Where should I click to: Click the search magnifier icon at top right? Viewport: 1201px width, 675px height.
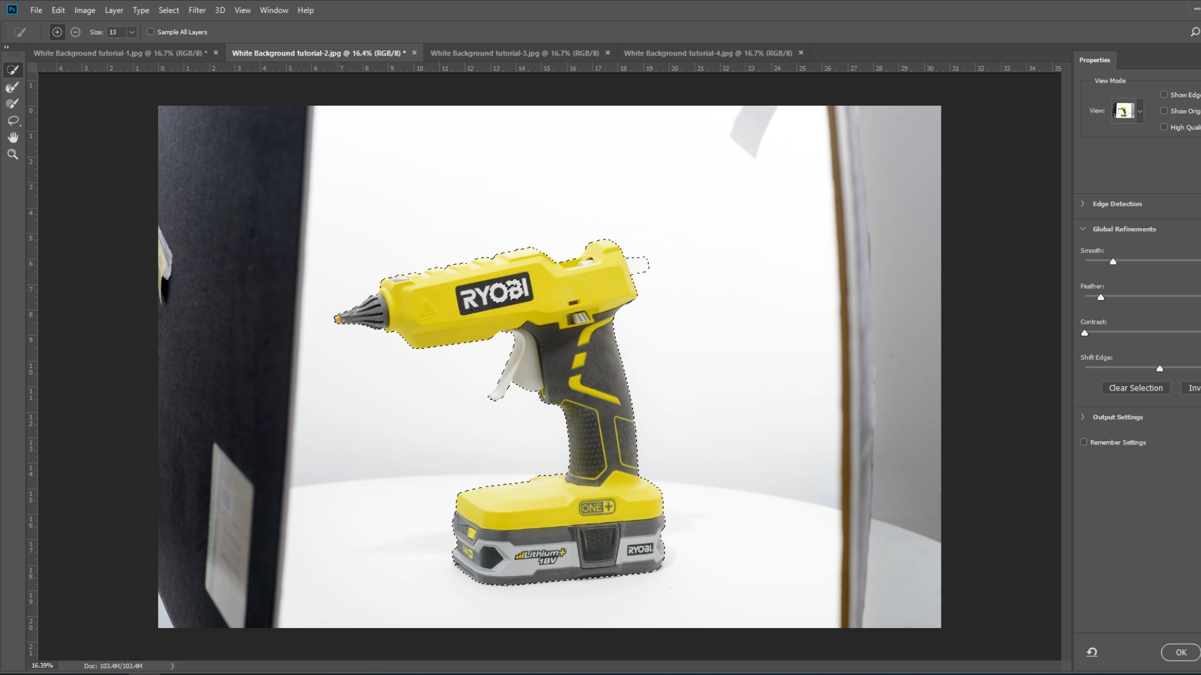click(x=1194, y=32)
